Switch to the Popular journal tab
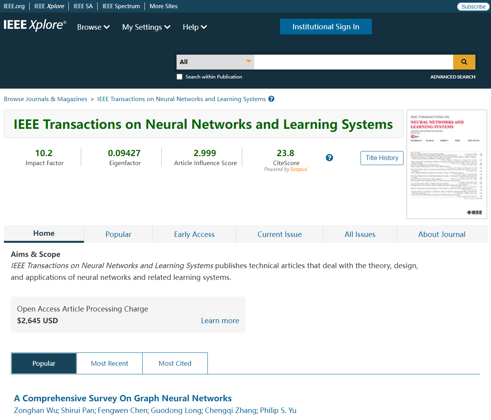Viewport: 491px width, 420px height. (118, 234)
